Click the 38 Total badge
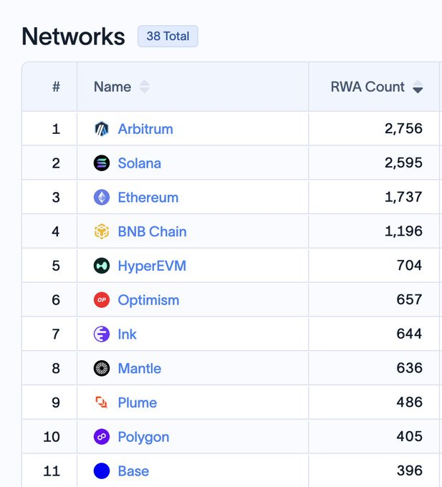The height and width of the screenshot is (487, 442). click(x=168, y=37)
